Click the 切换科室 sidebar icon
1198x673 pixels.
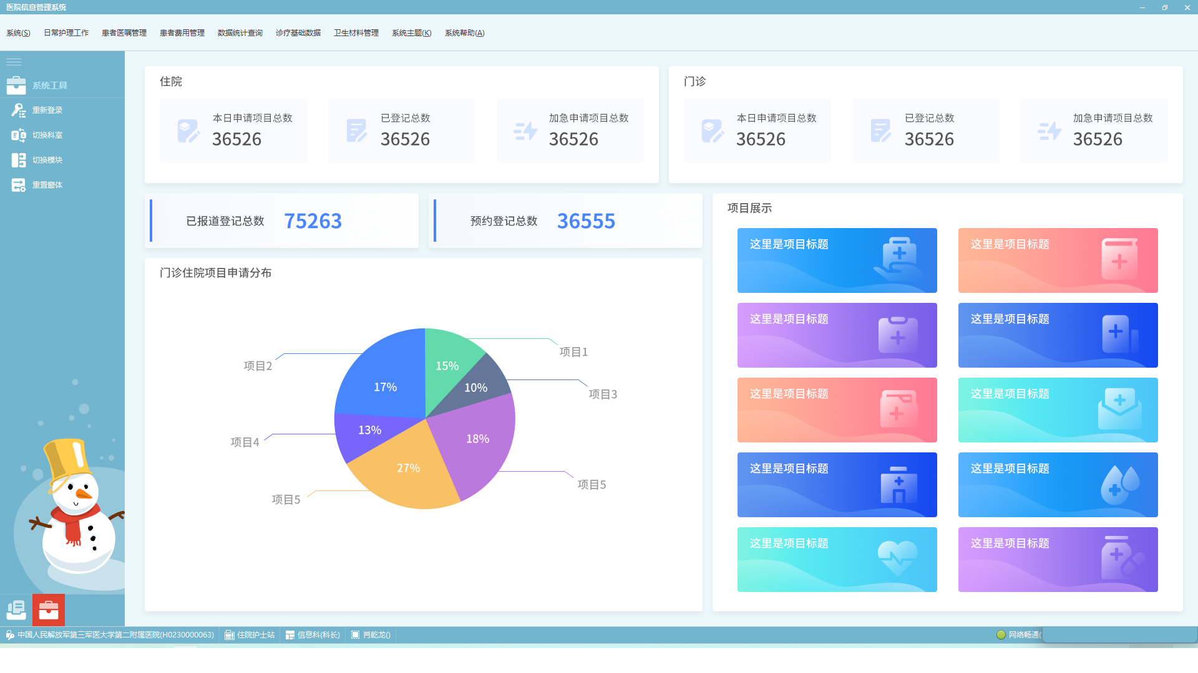pos(18,135)
